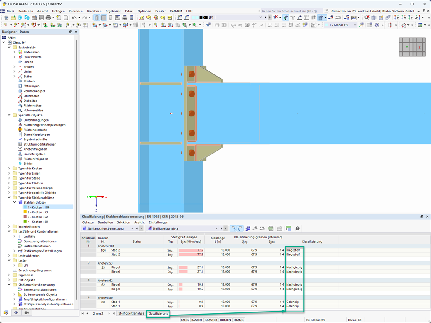431x323 pixels.
Task: Click the new model file icon
Action: tap(6, 18)
